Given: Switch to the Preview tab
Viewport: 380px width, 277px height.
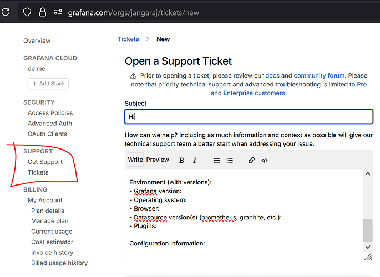Looking at the screenshot, I should pyautogui.click(x=158, y=160).
